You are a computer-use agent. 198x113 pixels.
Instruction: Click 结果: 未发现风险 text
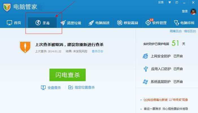coord(77,51)
